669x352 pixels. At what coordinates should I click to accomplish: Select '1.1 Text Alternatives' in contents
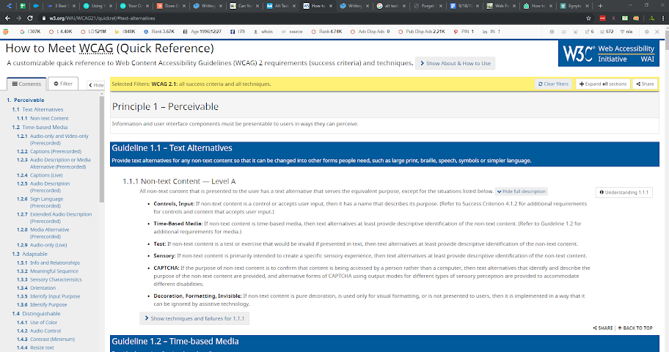point(37,110)
